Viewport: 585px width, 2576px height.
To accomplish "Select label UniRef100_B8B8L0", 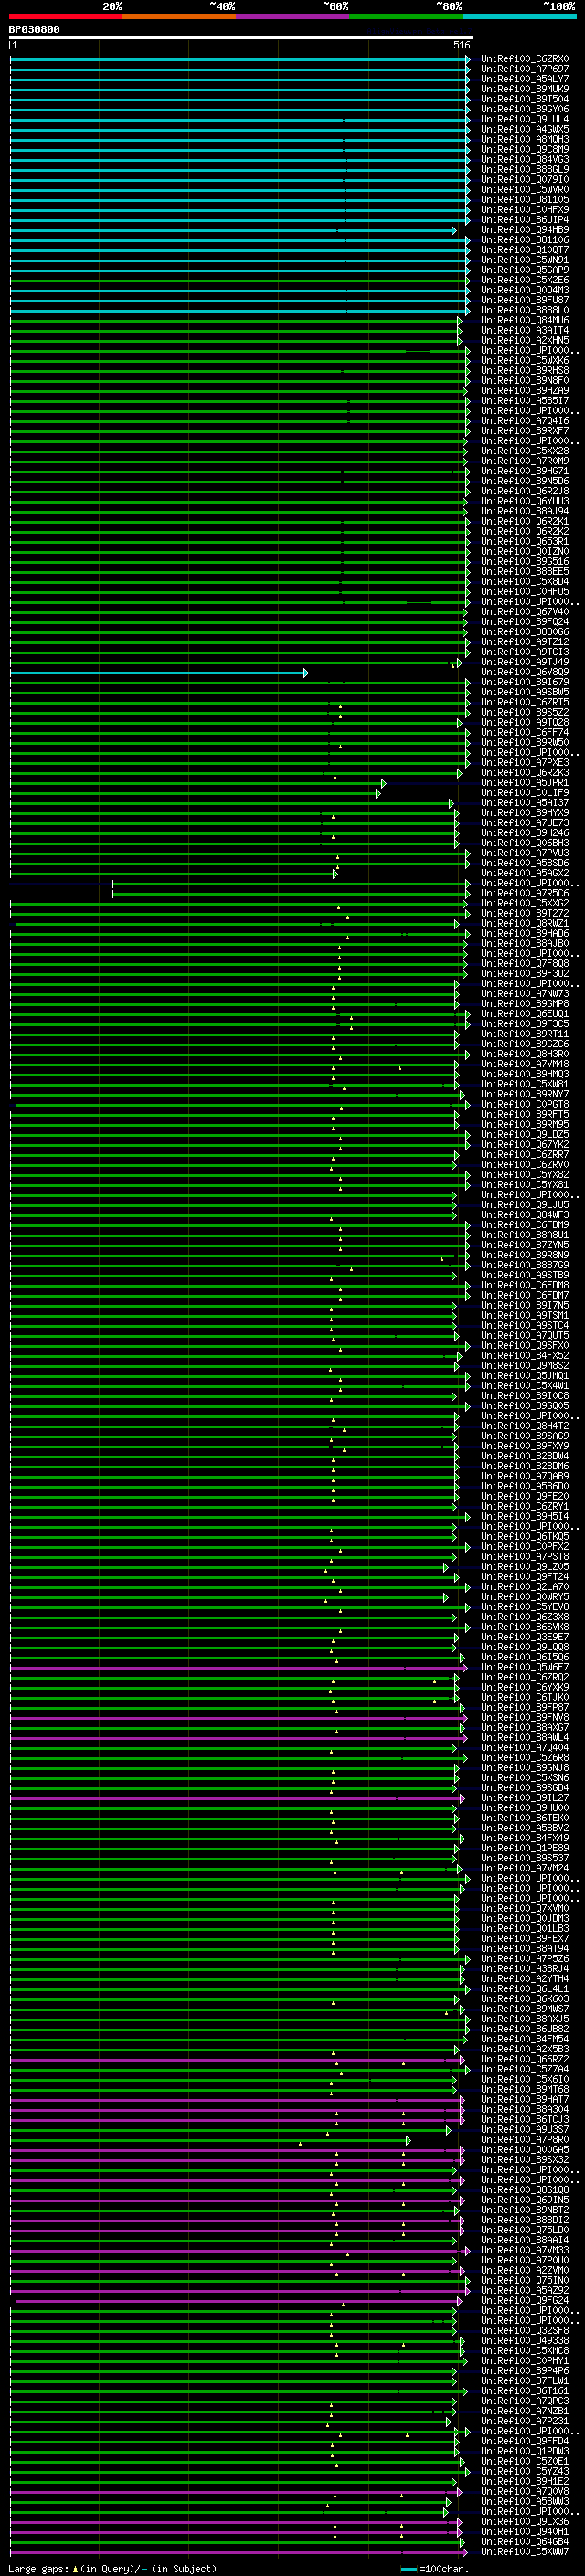I will 525,310.
